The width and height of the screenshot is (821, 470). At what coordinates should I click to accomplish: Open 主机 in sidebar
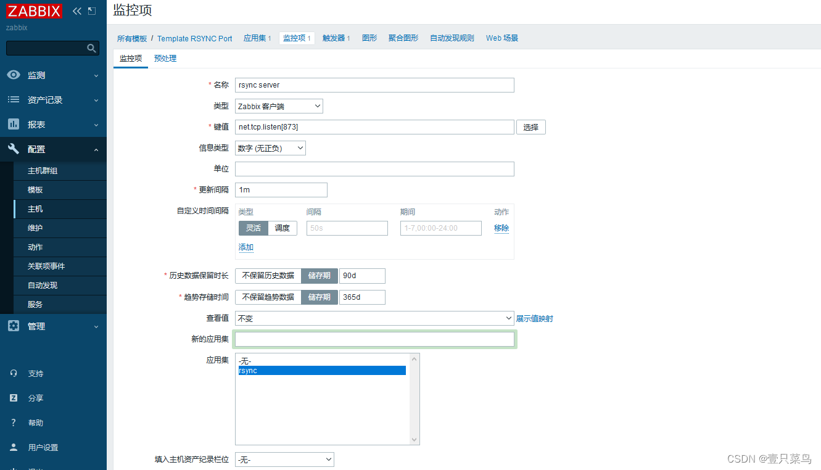point(60,209)
